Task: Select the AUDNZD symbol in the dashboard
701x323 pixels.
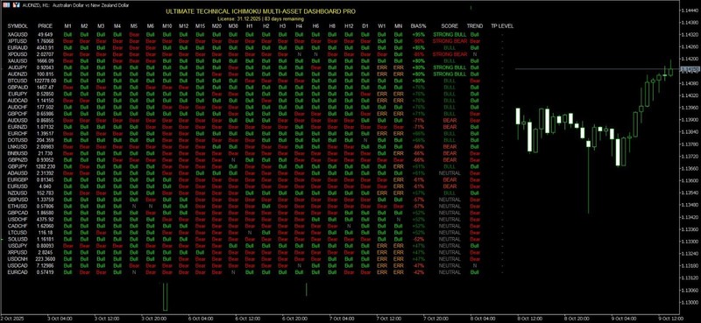Action: click(x=18, y=74)
